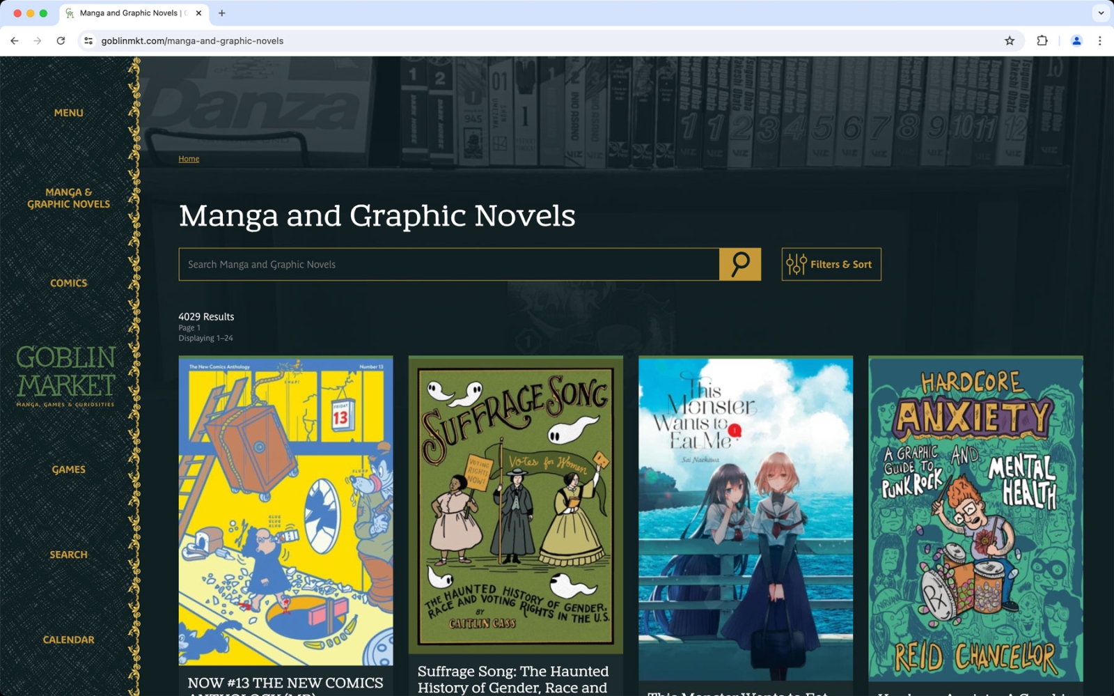1114x696 pixels.
Task: Open the COMICS section in sidebar
Action: pos(68,283)
